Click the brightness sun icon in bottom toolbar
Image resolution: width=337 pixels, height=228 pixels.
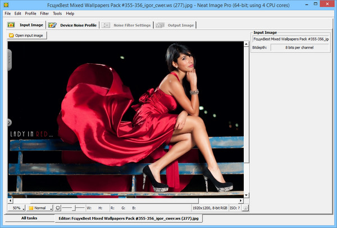coord(58,208)
